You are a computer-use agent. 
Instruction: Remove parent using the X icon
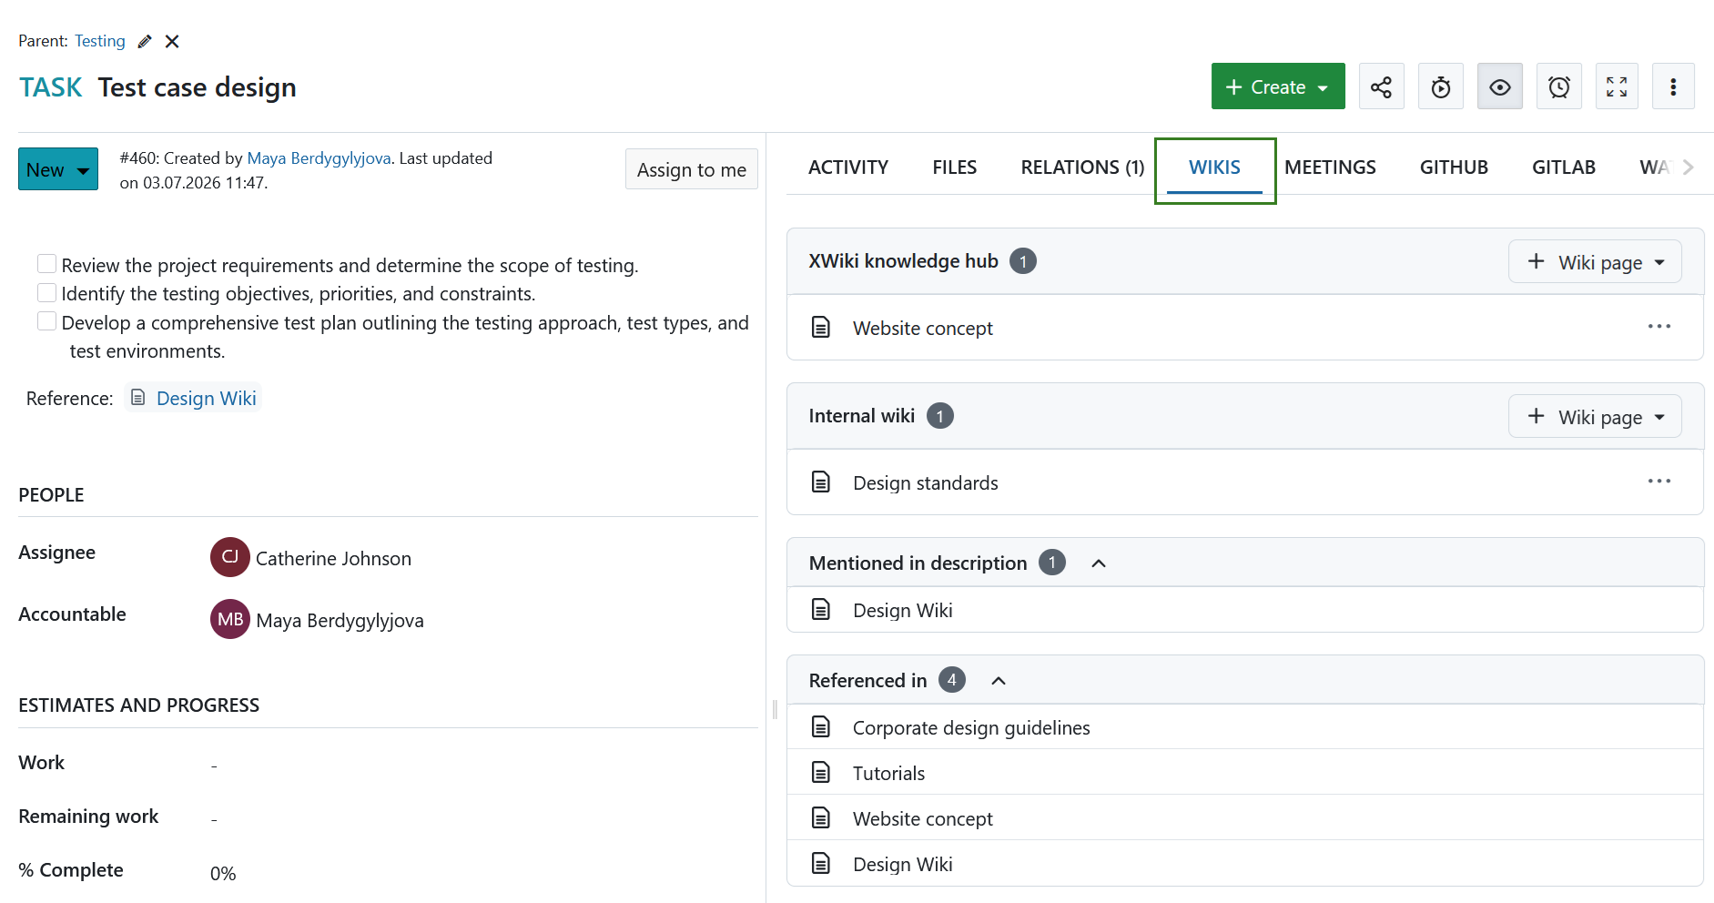(x=172, y=41)
